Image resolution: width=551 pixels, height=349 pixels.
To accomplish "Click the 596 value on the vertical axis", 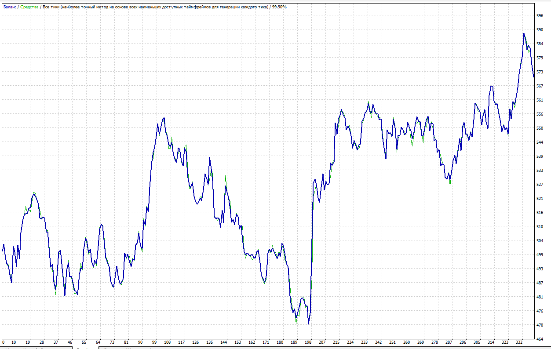I will (x=540, y=16).
